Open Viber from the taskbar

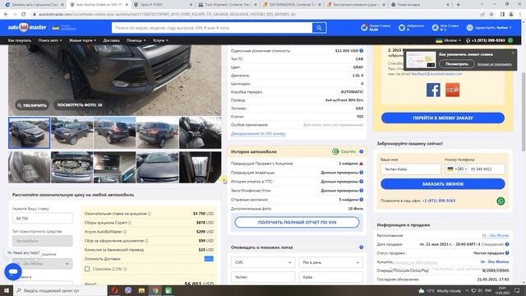(128, 290)
